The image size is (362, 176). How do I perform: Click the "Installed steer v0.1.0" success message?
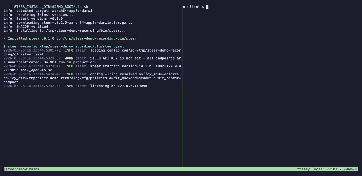click(x=72, y=38)
